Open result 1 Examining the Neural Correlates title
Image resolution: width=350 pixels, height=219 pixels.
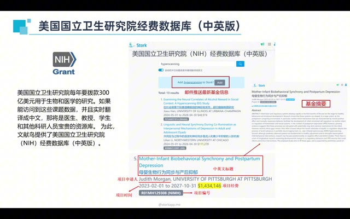coord(201,101)
